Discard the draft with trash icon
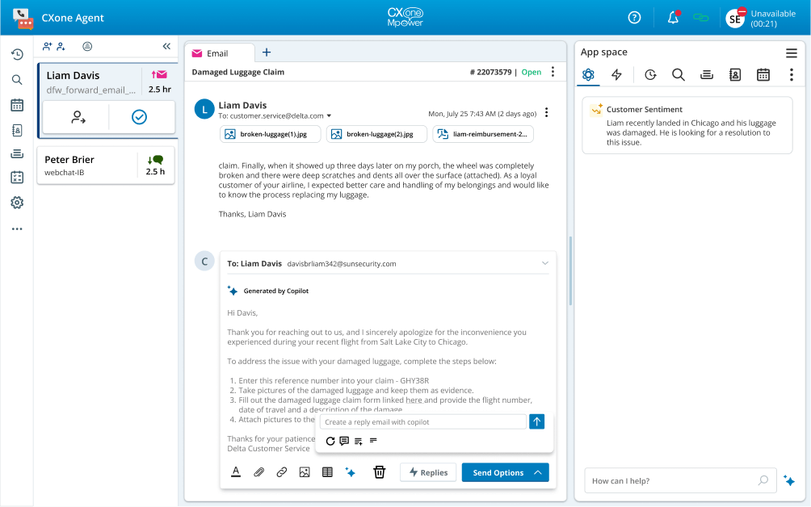This screenshot has width=811, height=507. click(x=380, y=471)
